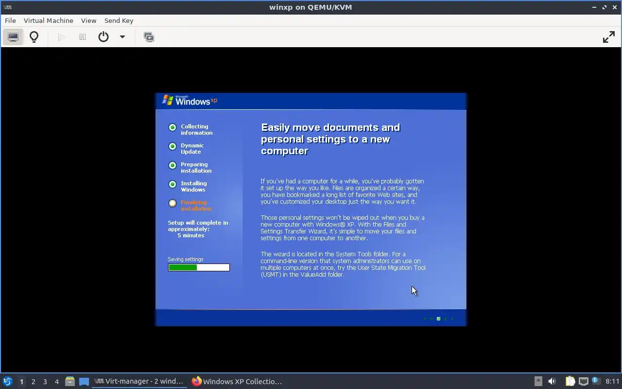Switch to workspace 3

coord(45,382)
